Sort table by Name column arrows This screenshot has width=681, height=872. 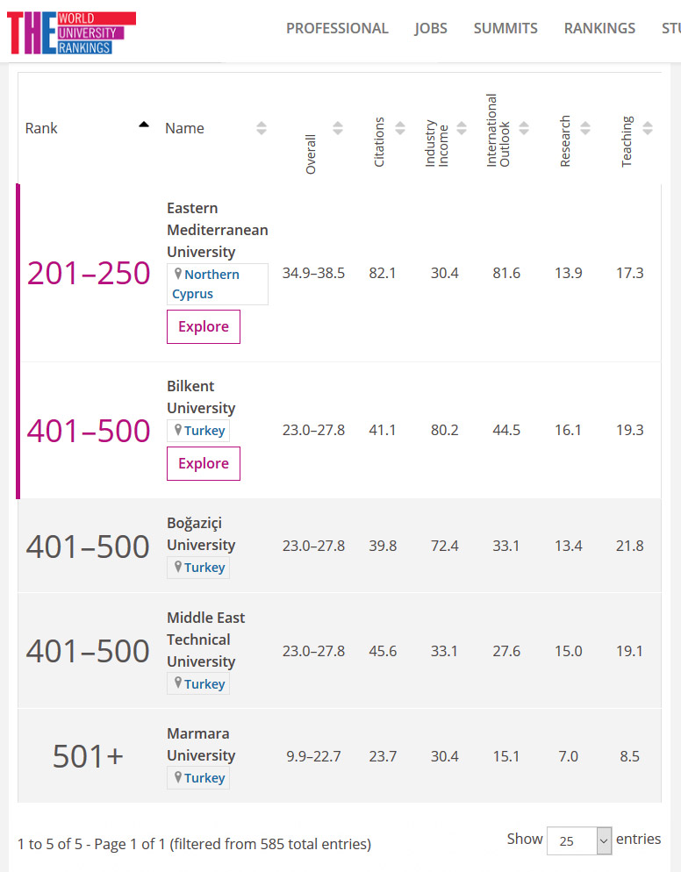point(262,128)
